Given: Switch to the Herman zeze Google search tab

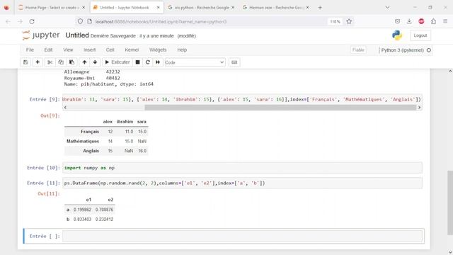Looking at the screenshot, I should pos(275,8).
